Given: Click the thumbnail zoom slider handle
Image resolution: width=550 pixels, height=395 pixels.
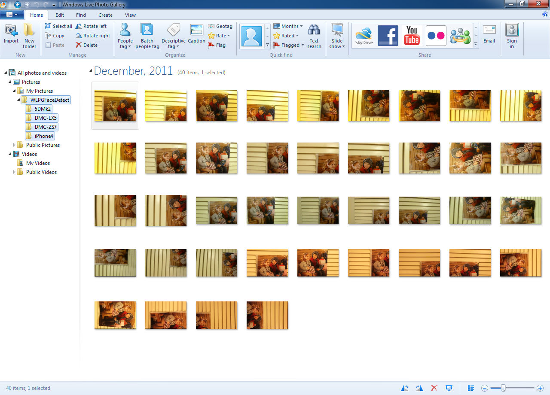Looking at the screenshot, I should click(x=503, y=388).
